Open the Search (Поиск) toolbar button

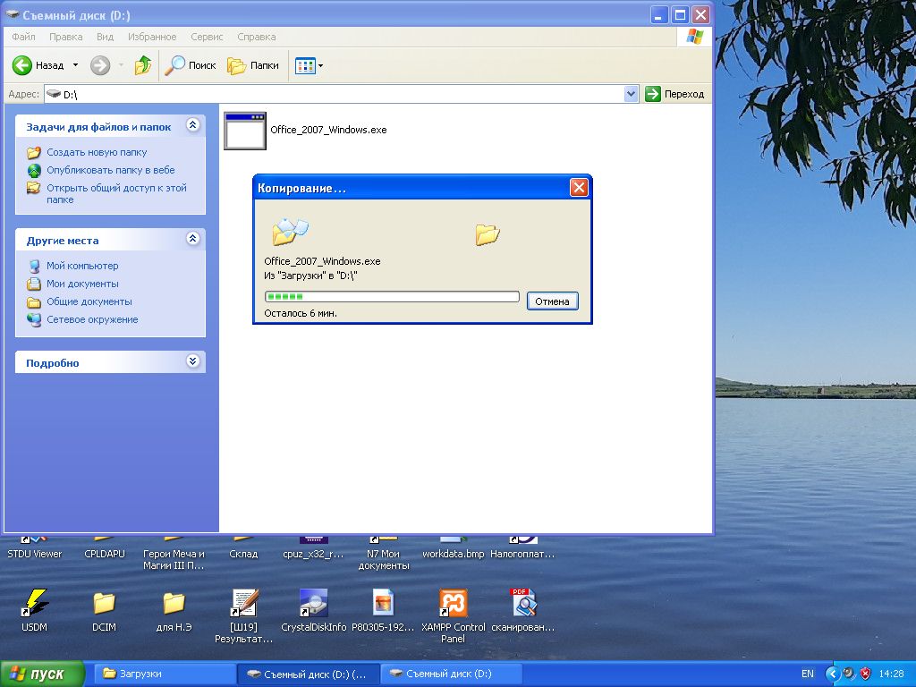tap(190, 64)
